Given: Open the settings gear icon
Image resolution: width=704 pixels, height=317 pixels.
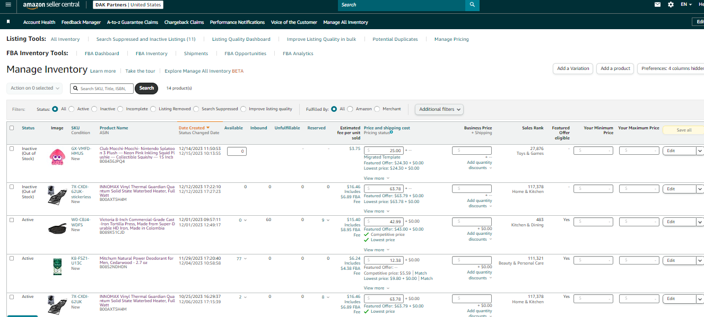Looking at the screenshot, I should (671, 4).
